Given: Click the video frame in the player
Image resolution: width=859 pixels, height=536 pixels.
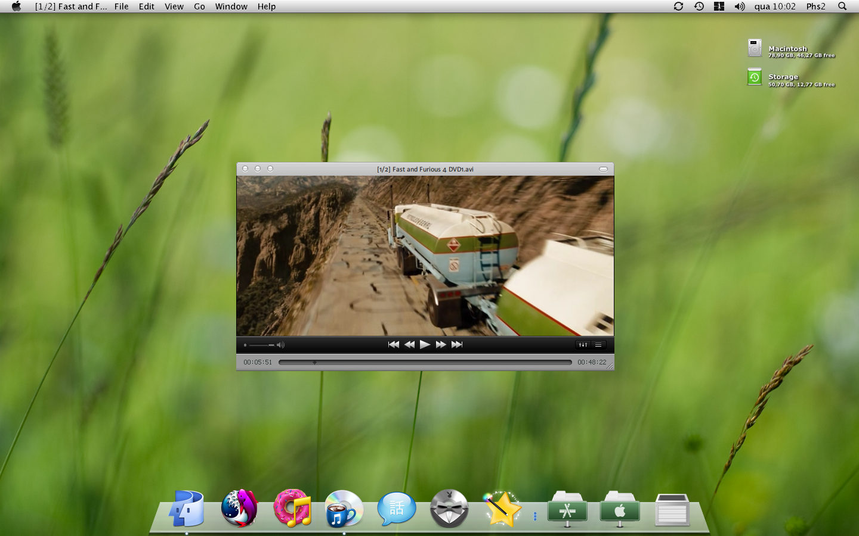Looking at the screenshot, I should (x=425, y=256).
